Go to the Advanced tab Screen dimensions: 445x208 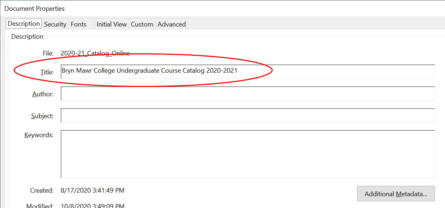point(172,24)
